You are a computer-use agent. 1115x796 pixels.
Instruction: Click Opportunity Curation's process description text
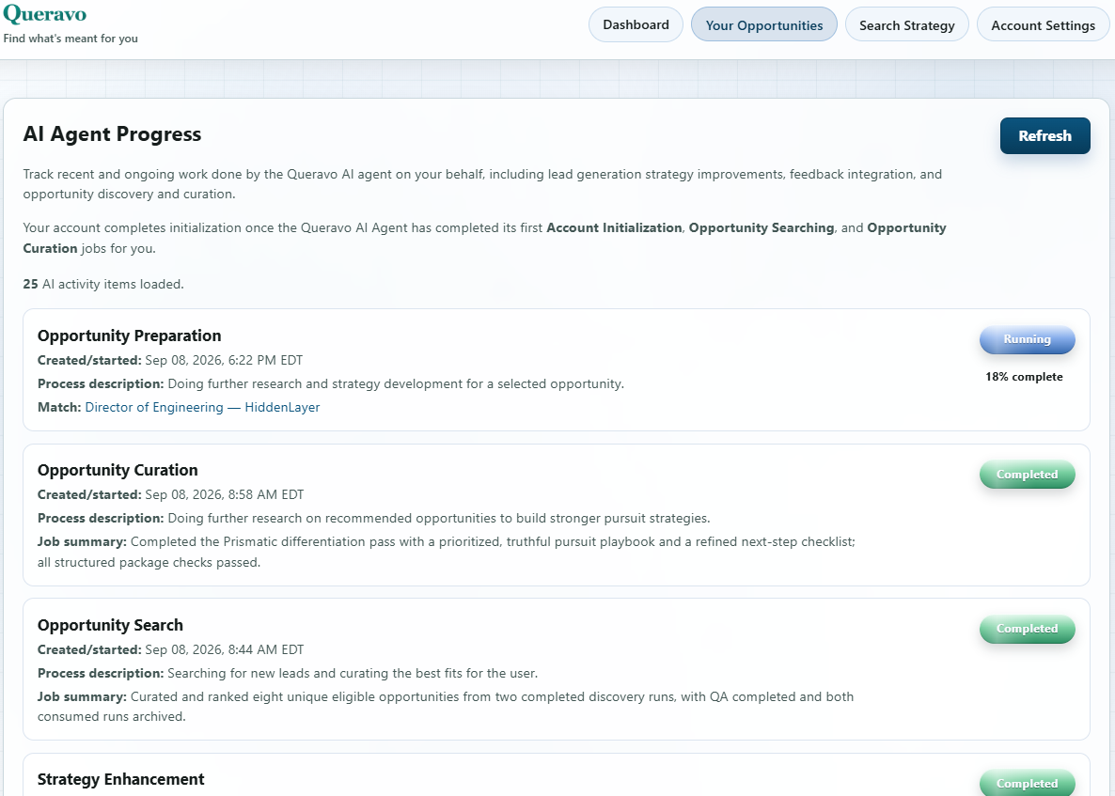tap(438, 518)
